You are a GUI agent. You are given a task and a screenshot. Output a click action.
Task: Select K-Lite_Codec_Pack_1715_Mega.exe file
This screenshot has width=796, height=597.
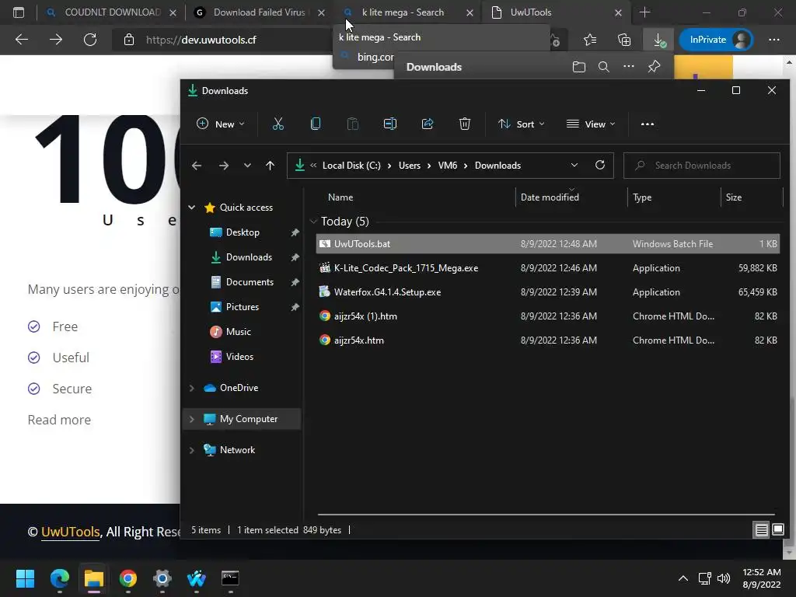coord(548,268)
